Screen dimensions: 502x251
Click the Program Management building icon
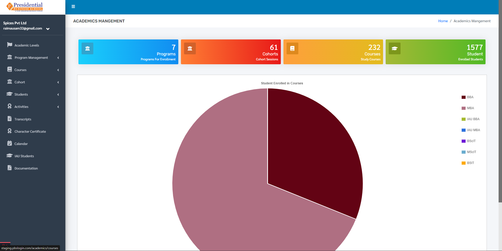tap(10, 57)
